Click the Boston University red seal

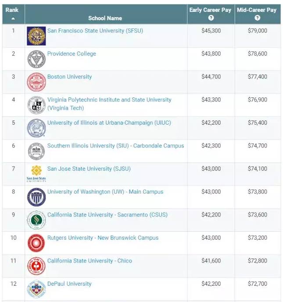(x=36, y=82)
